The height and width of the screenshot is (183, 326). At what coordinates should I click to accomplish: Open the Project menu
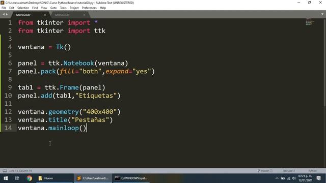(x=74, y=8)
